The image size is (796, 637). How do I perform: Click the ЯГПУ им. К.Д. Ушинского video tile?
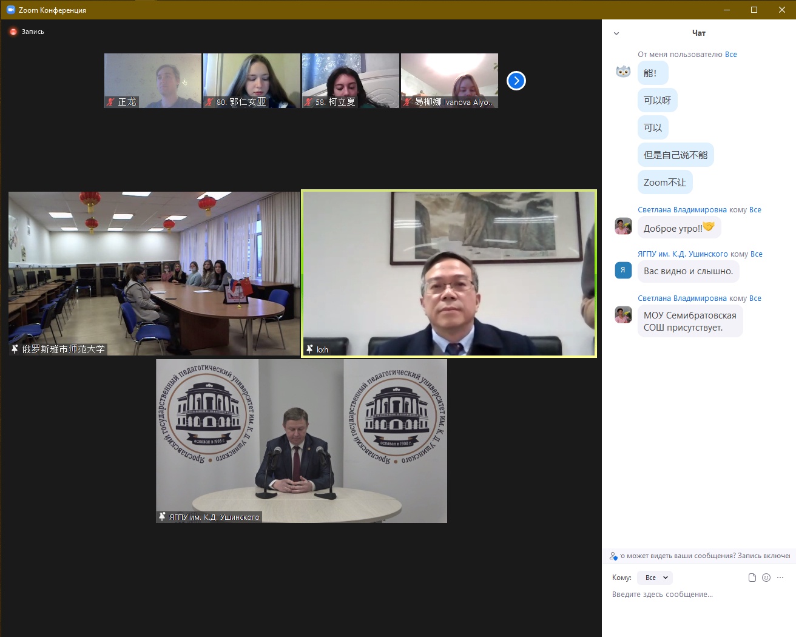[x=302, y=441]
